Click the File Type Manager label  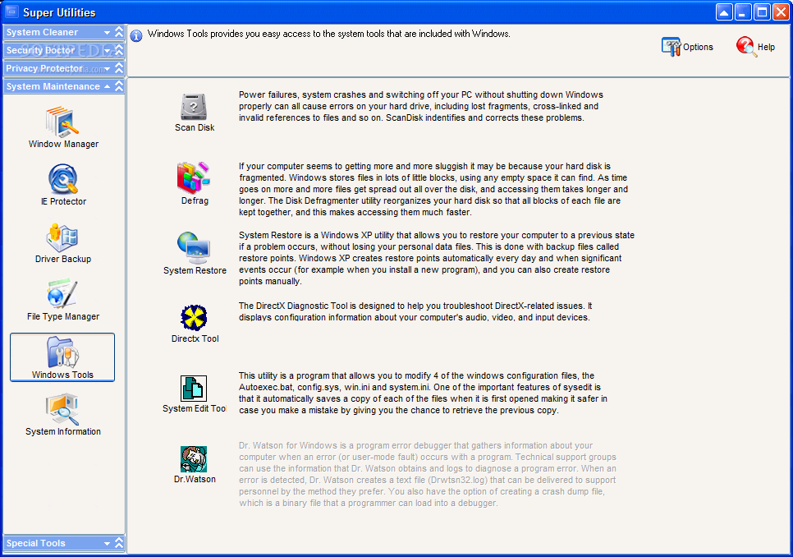pos(63,316)
